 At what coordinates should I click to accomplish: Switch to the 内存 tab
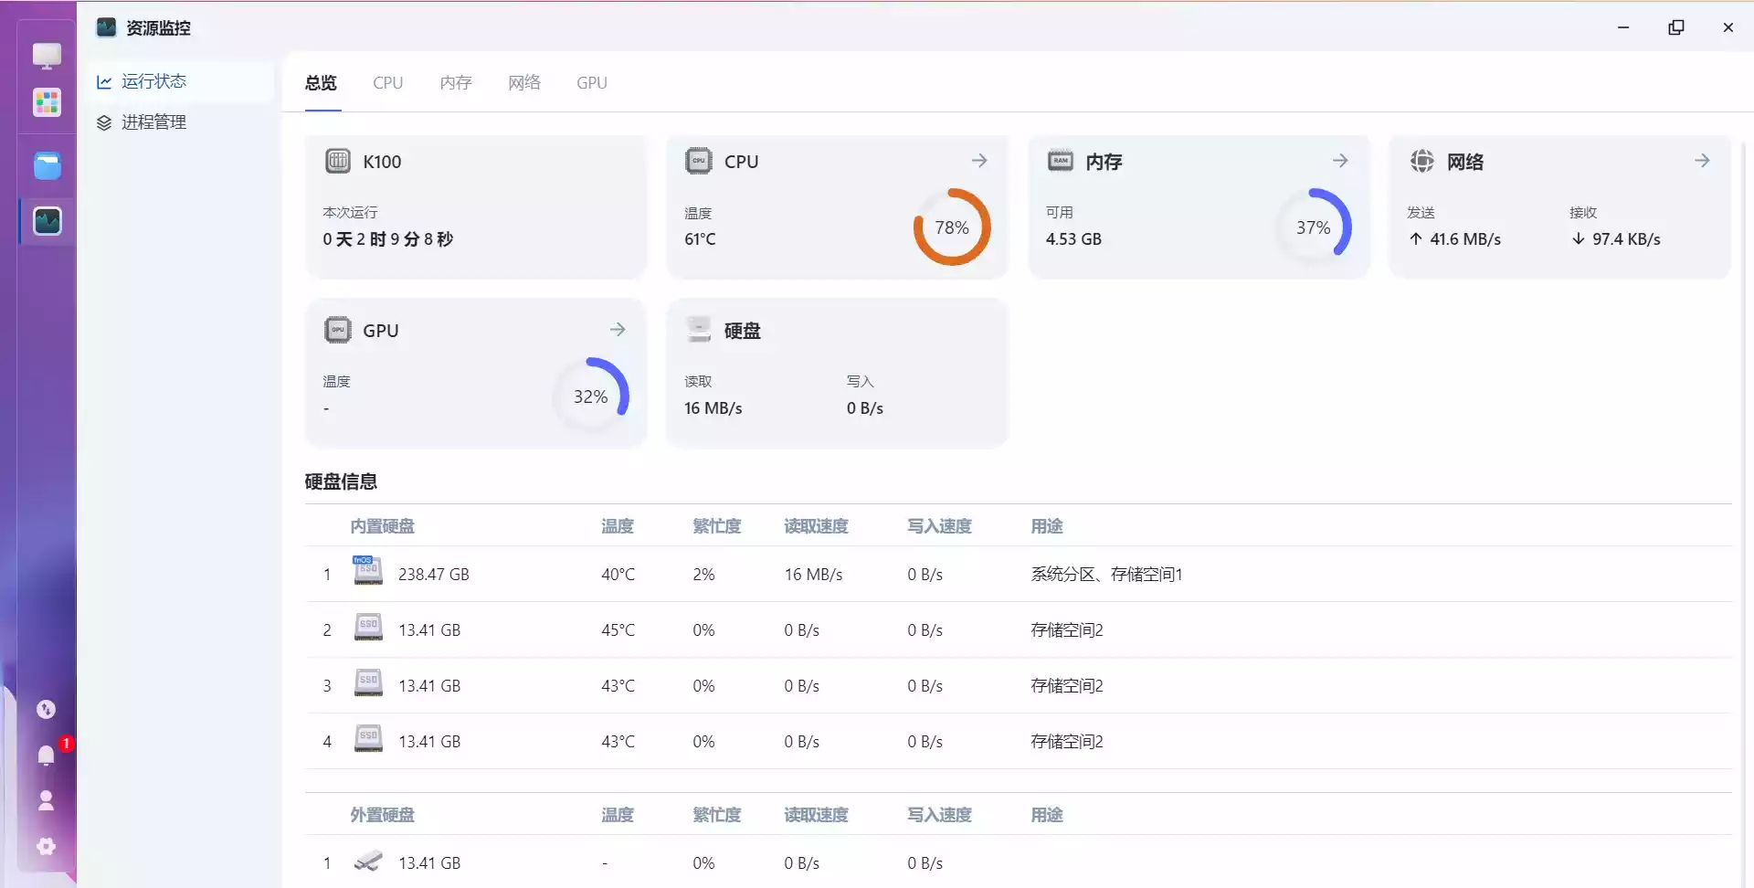pos(456,83)
